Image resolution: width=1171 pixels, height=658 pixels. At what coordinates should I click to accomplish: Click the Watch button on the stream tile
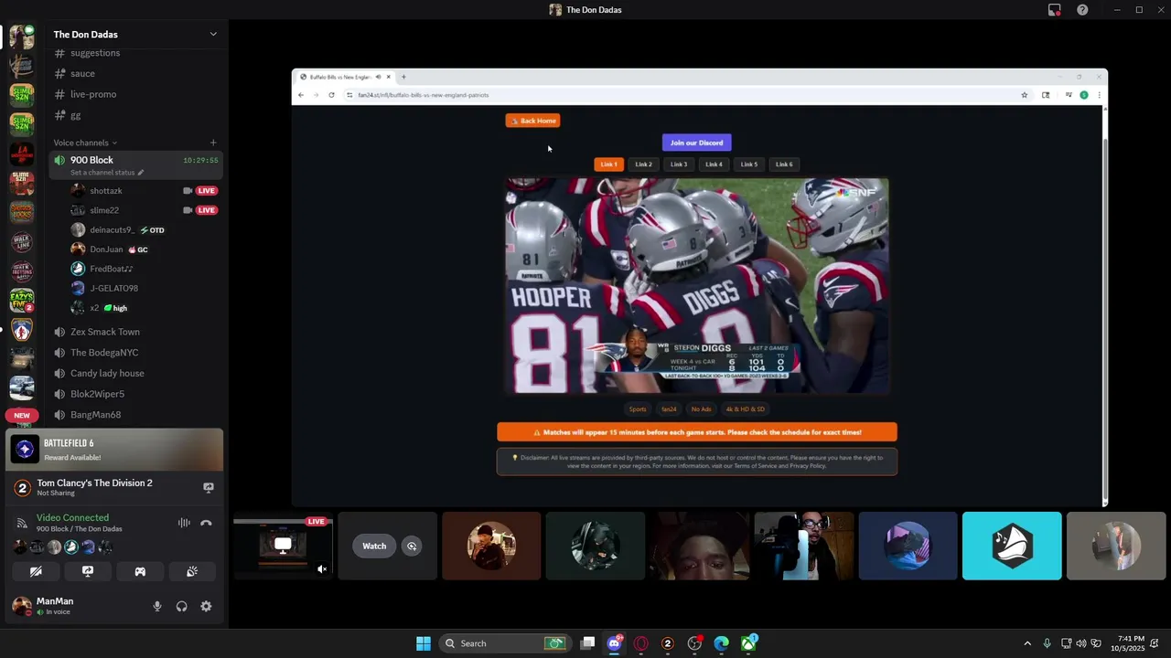(374, 547)
